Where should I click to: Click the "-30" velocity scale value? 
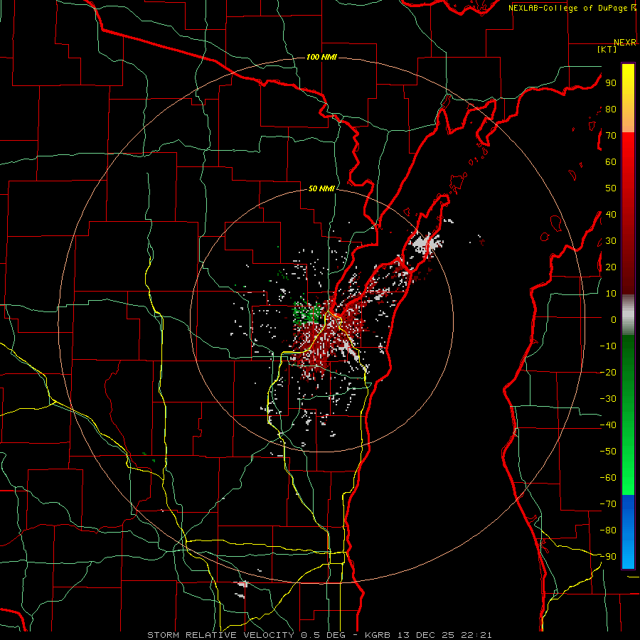608,399
